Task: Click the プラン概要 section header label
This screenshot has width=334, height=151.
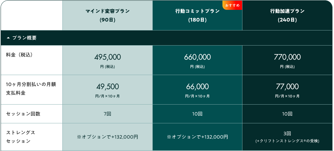Action: 24,38
